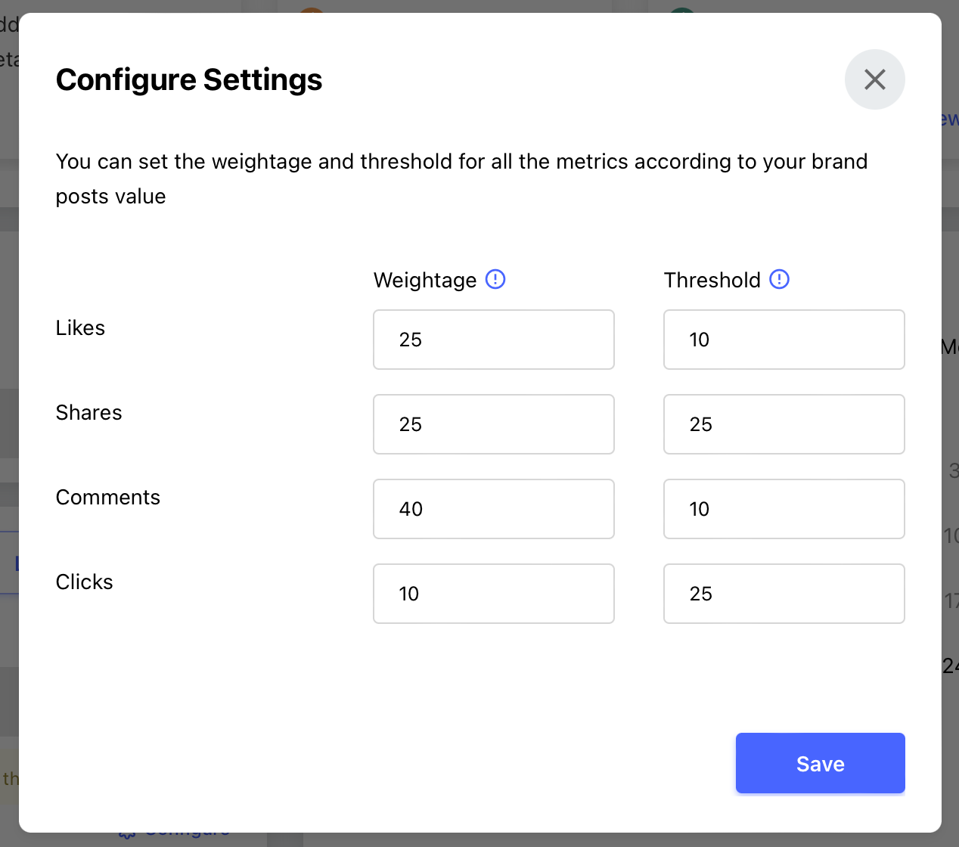Click the weightage and threshold description text
This screenshot has width=959, height=847.
(461, 178)
